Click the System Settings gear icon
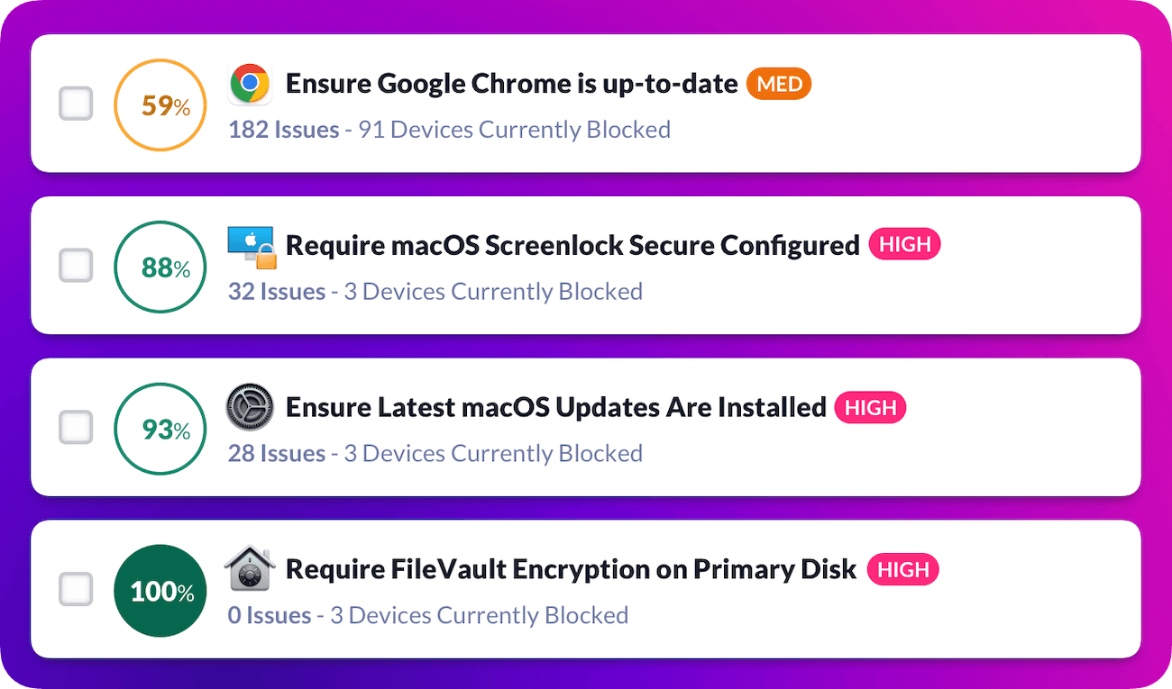Screen dimensions: 1172x689 250,407
